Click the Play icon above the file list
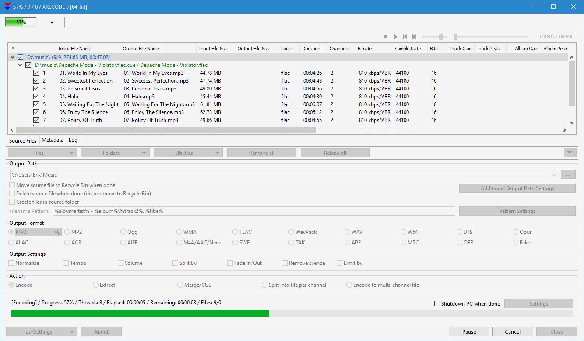 (x=395, y=37)
